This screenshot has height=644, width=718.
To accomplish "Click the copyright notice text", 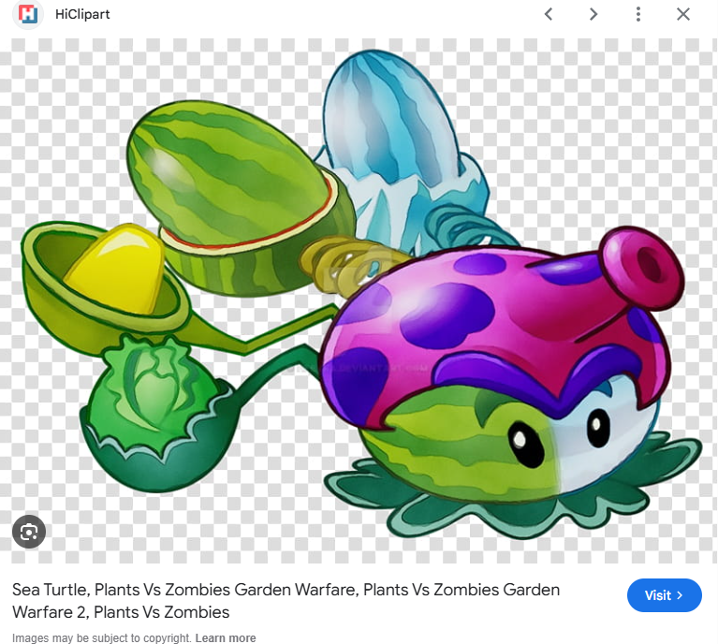I will 101,638.
